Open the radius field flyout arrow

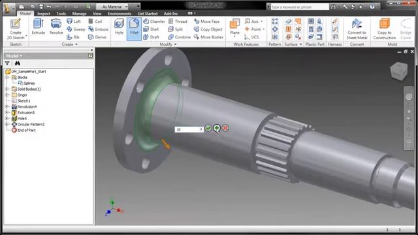click(x=201, y=129)
